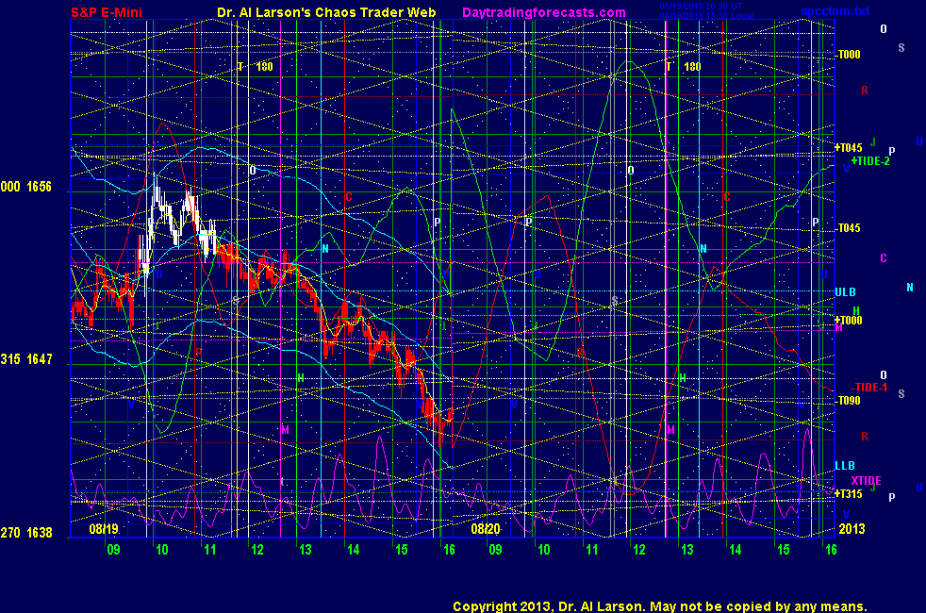Click the "+T000" line label
The image size is (926, 613).
click(x=848, y=320)
